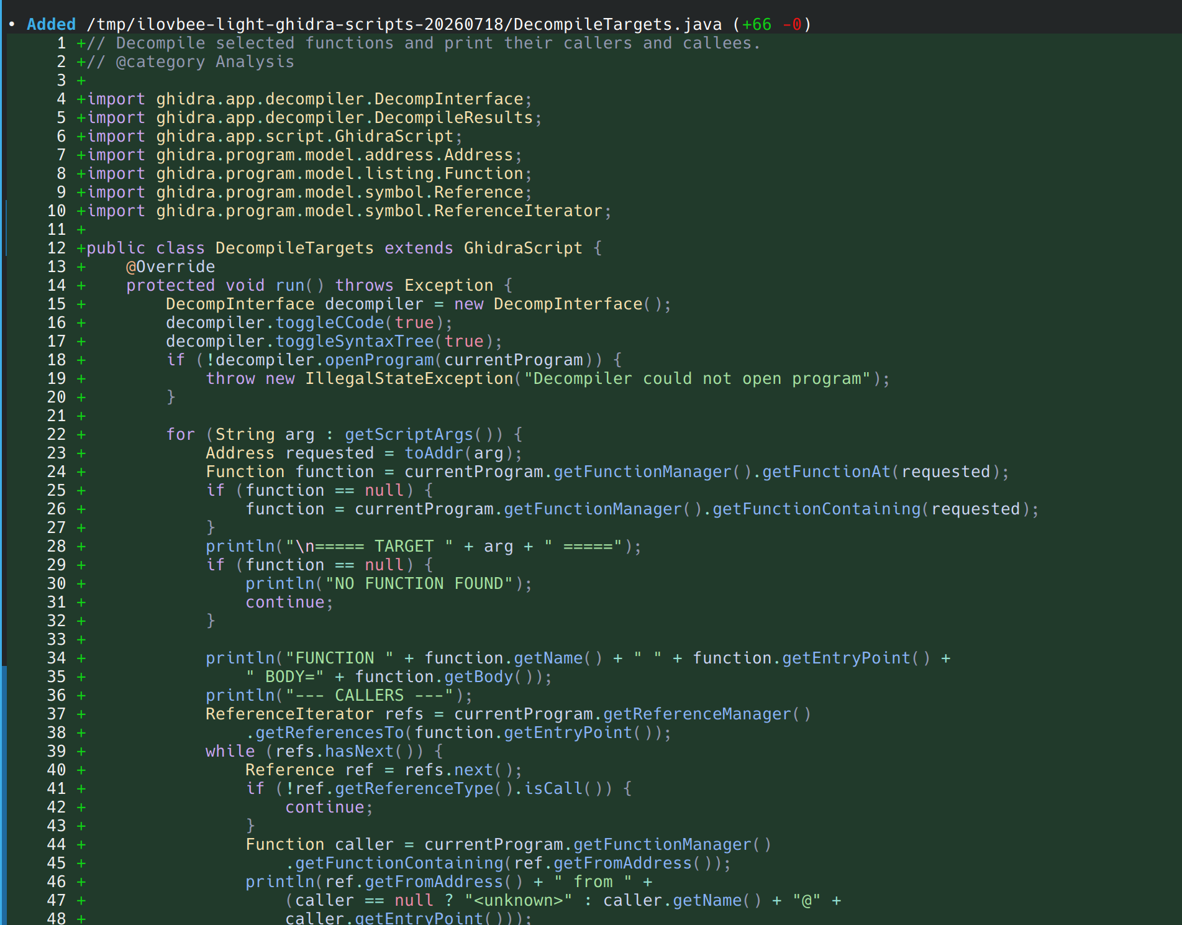Click the import of GhidraScript on line 6
This screenshot has height=925, width=1182.
click(x=275, y=136)
